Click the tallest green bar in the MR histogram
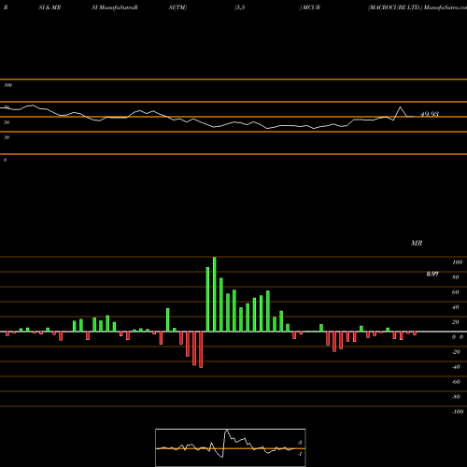Image resolution: width=467 pixels, height=467 pixels. pyautogui.click(x=215, y=294)
